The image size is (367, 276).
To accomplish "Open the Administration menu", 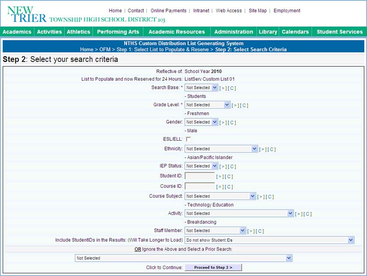I will tap(234, 32).
